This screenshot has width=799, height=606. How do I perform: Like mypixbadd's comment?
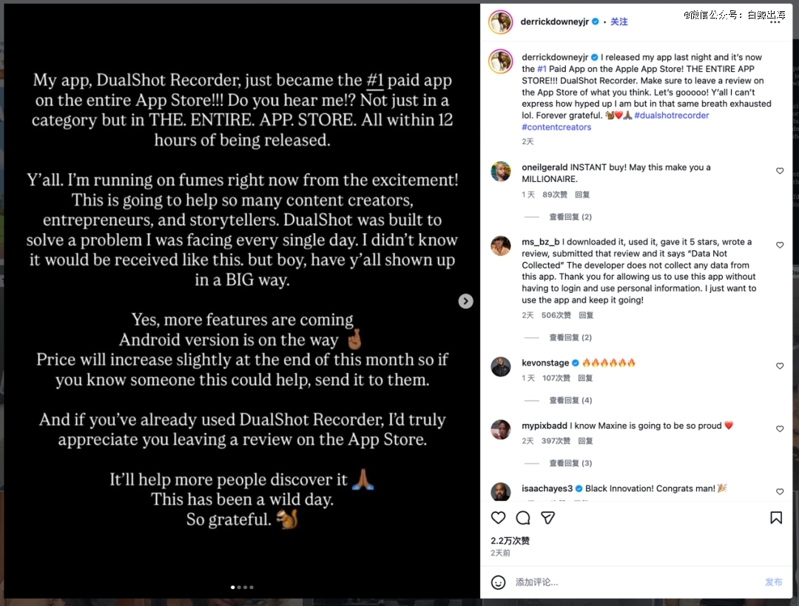[x=780, y=429]
